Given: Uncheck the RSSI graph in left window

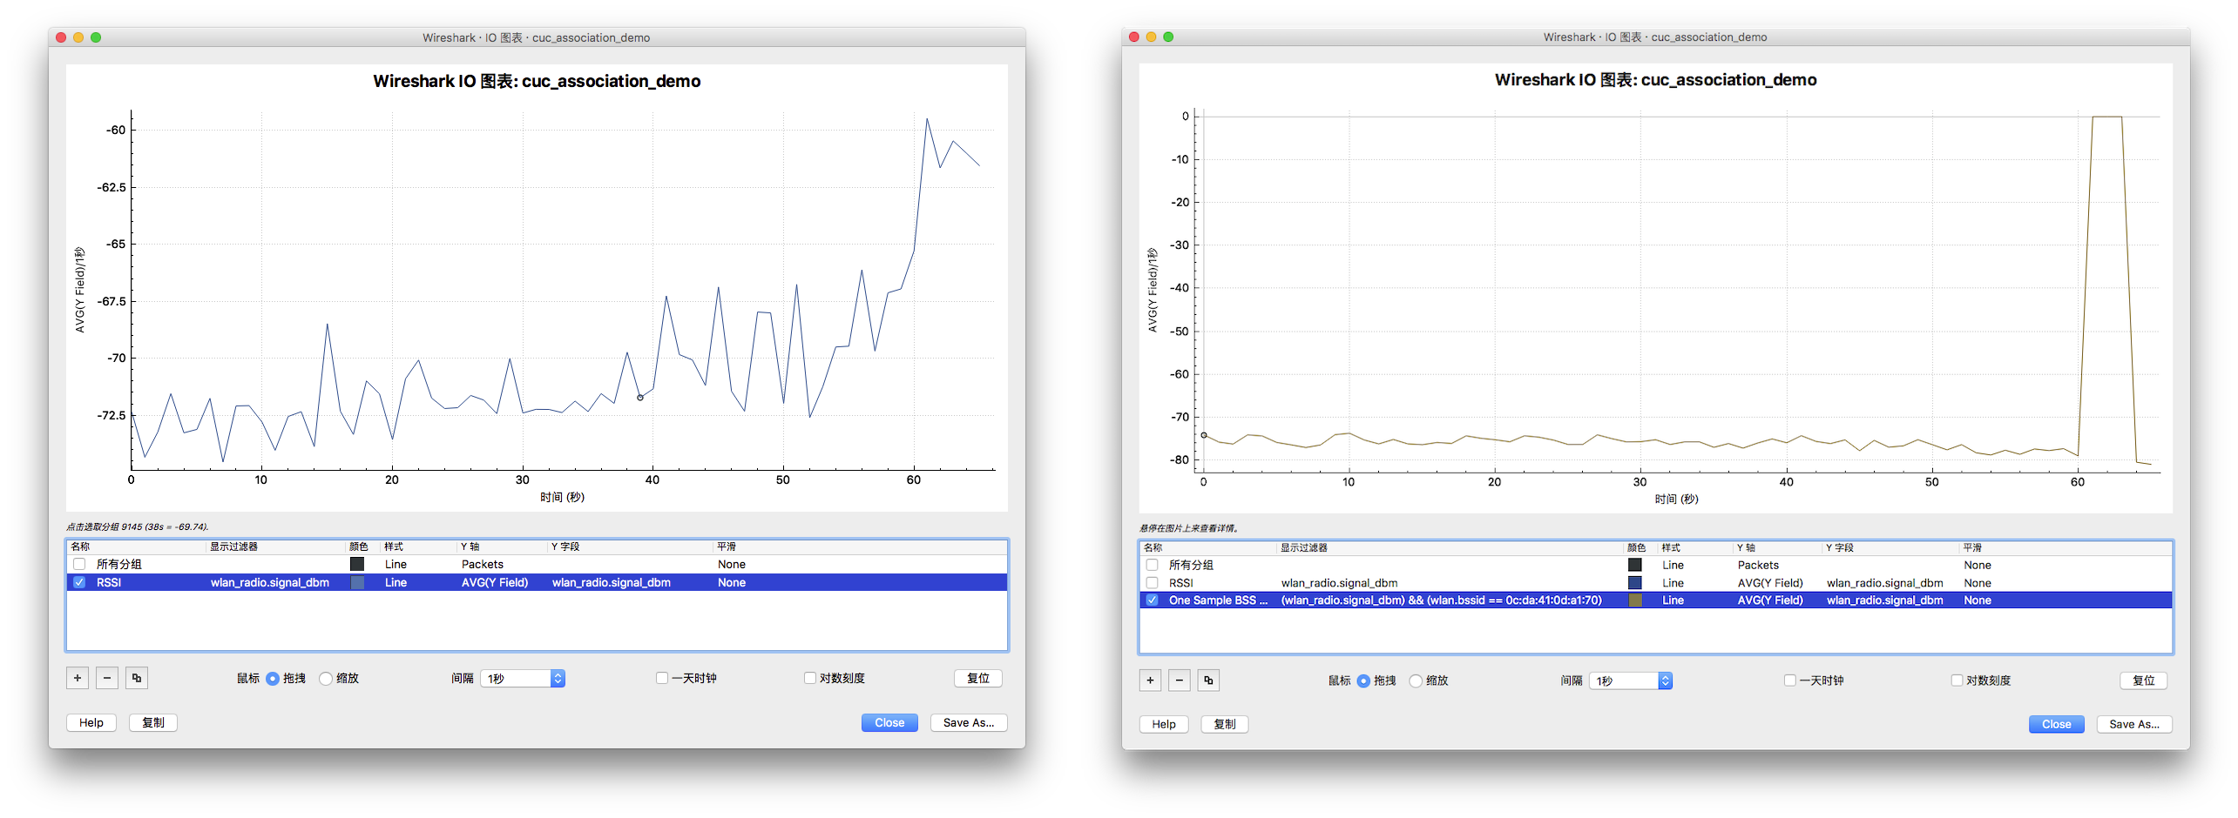Looking at the screenshot, I should coord(79,582).
